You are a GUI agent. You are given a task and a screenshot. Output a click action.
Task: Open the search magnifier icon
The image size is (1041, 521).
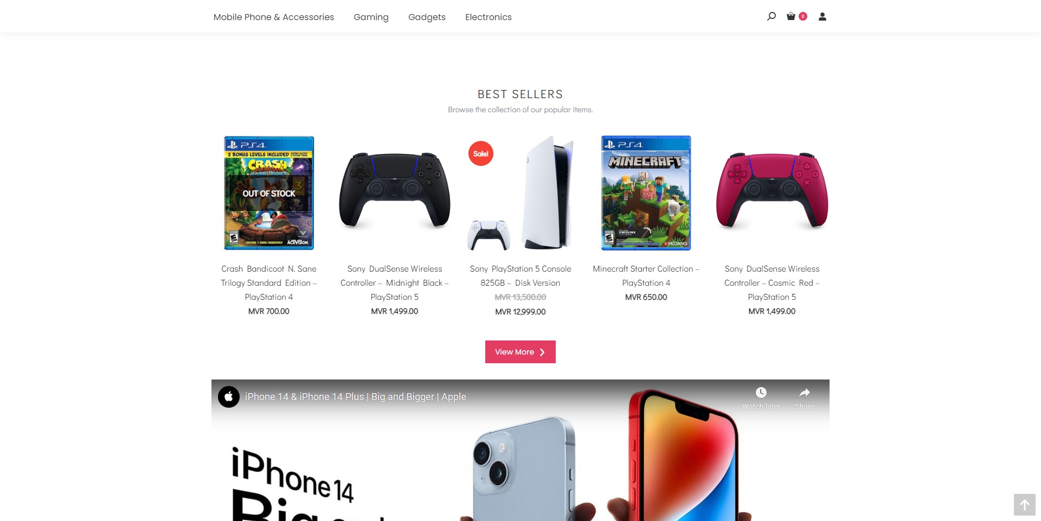tap(771, 16)
